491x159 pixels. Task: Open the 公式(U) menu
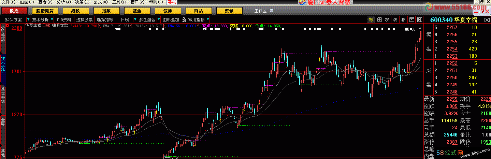pos(98,2)
